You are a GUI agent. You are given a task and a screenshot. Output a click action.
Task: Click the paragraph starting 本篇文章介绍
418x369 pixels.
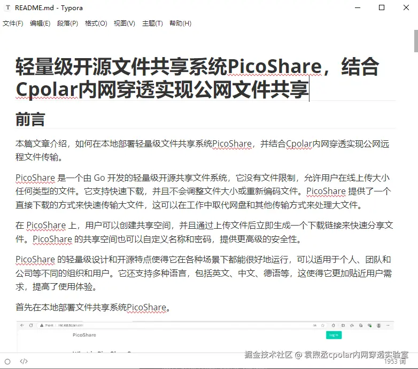pos(203,150)
